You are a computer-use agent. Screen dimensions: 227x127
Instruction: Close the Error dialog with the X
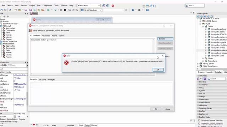[x=162, y=56]
